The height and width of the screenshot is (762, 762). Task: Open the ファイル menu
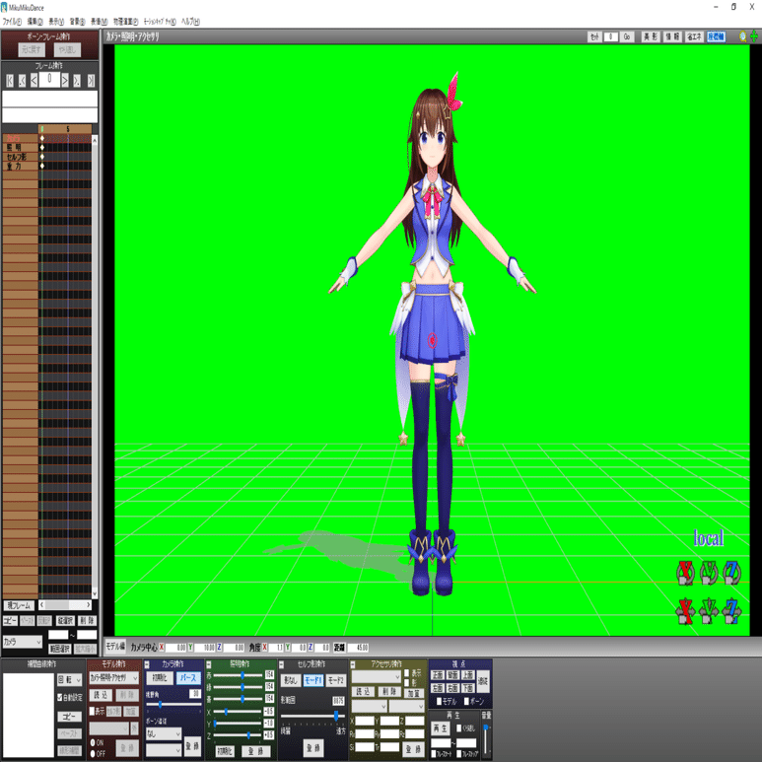pyautogui.click(x=12, y=22)
